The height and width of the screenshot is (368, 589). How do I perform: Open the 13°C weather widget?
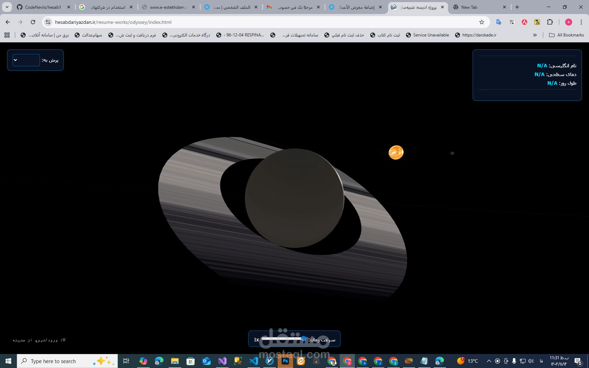pos(468,361)
